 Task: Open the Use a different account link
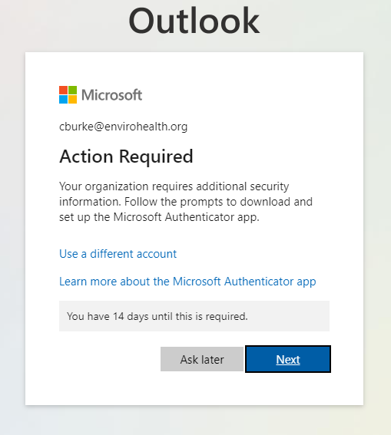point(118,254)
